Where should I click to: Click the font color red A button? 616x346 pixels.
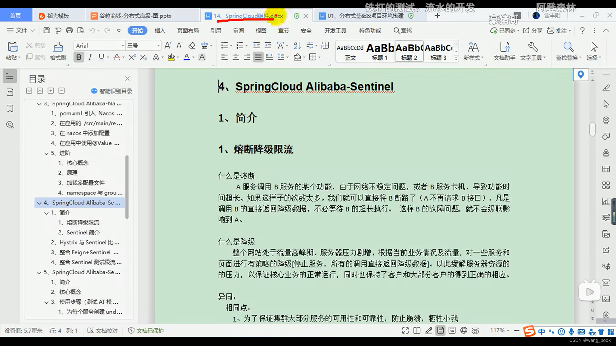point(186,57)
